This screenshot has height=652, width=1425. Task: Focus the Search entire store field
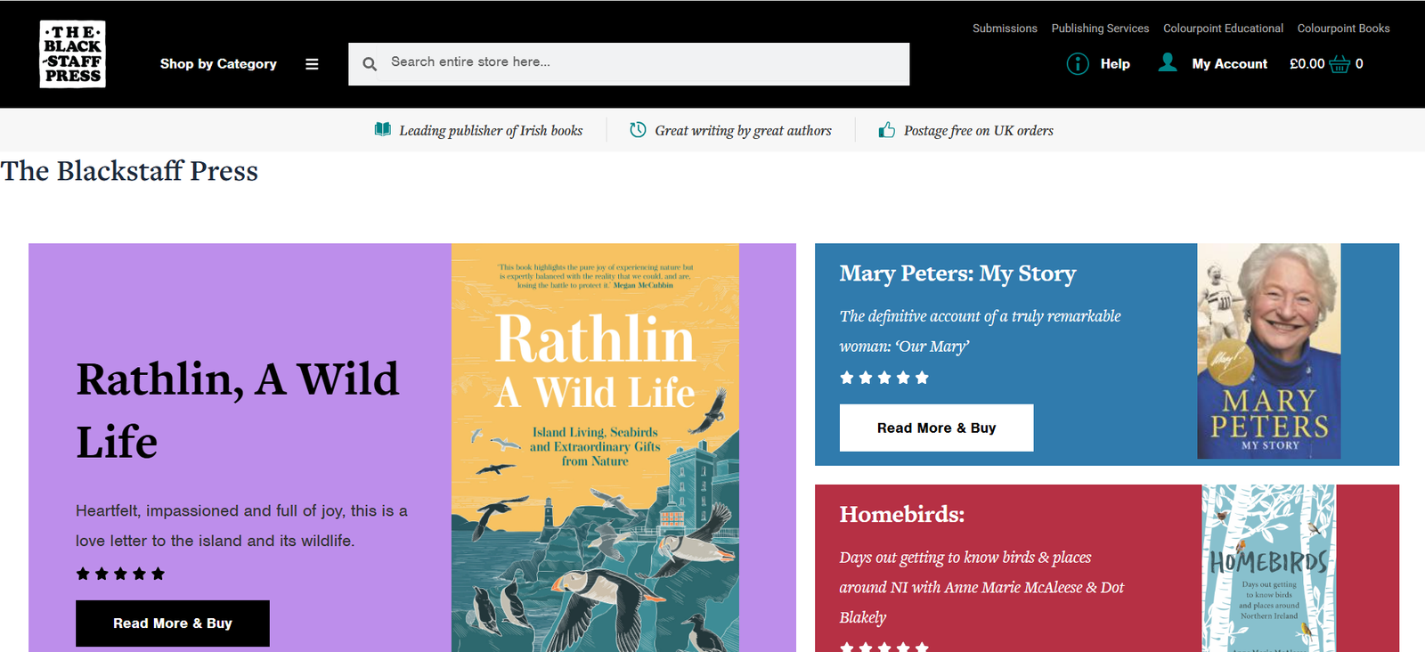coord(641,62)
